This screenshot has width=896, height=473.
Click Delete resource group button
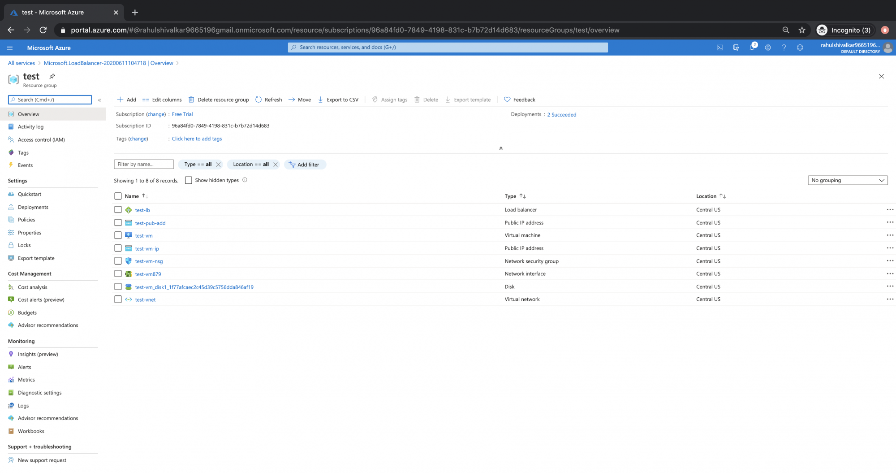click(x=219, y=100)
